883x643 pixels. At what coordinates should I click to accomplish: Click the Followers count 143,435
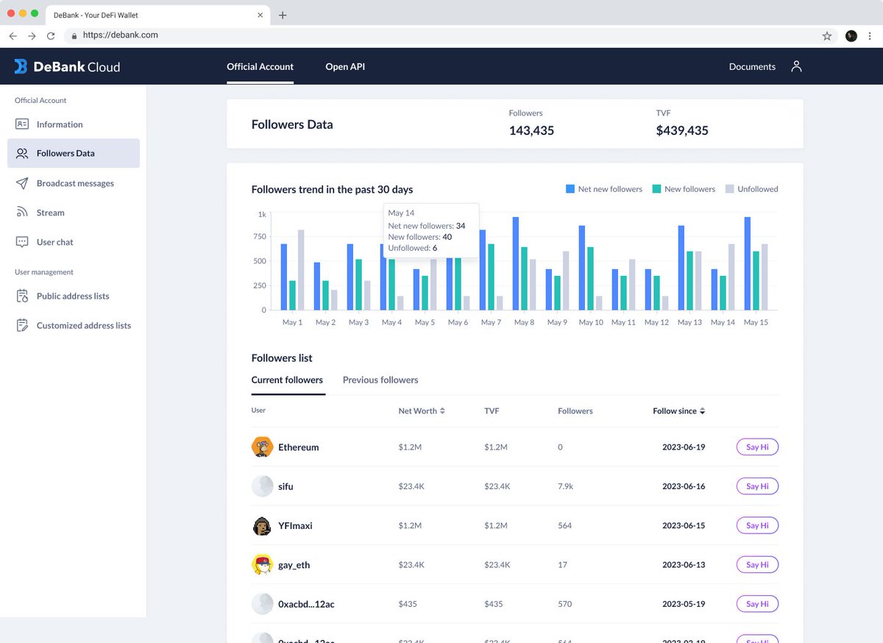click(x=531, y=131)
